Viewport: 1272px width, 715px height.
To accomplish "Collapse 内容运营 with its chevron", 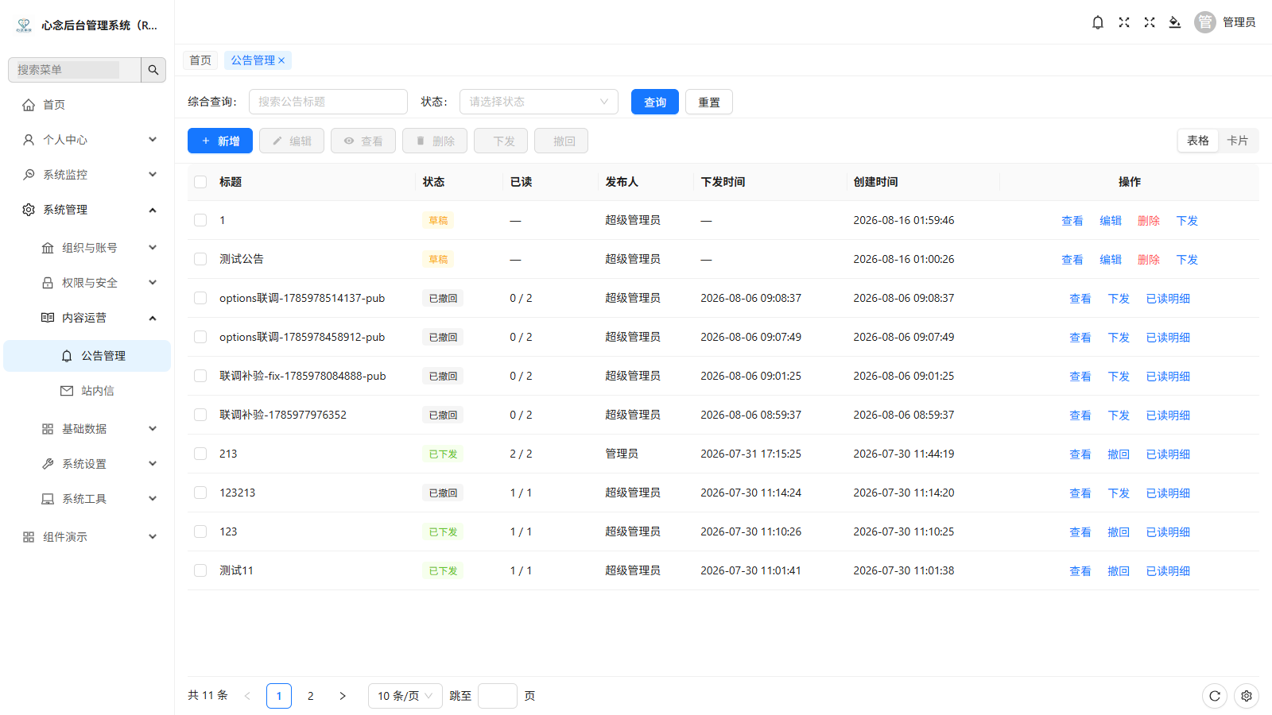I will 153,318.
